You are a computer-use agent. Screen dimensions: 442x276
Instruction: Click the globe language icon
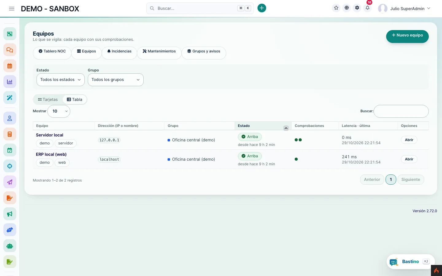pos(347,8)
